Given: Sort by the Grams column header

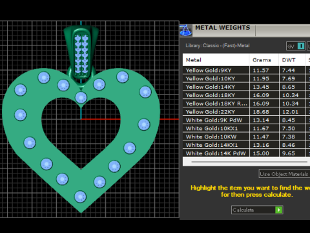Looking at the screenshot, I should click(264, 60).
